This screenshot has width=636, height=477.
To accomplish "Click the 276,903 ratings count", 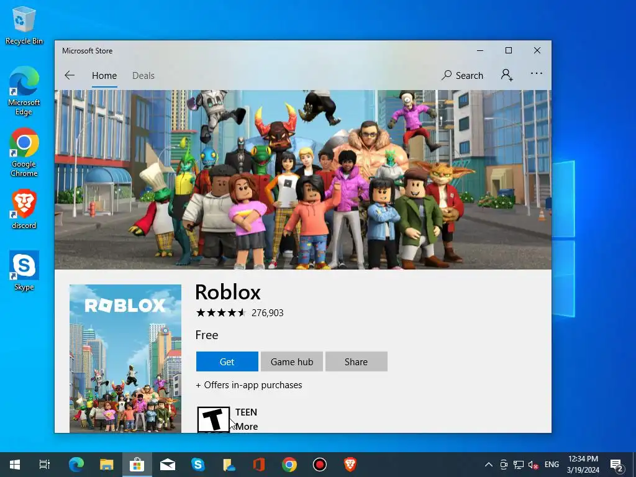I will coord(267,313).
